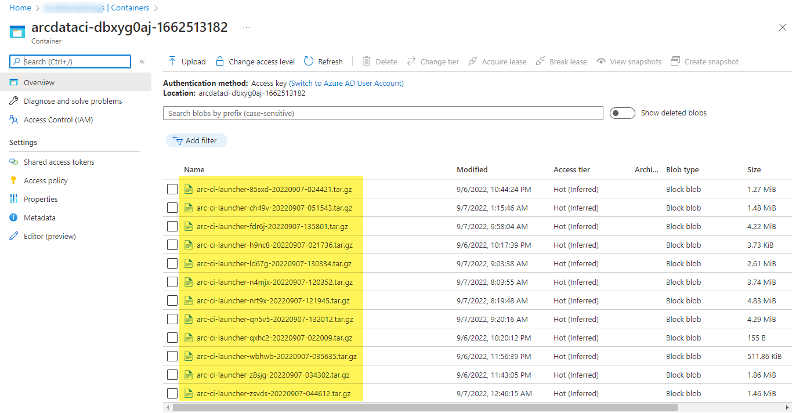The width and height of the screenshot is (803, 413).
Task: Collapse the left sidebar with chevron
Action: pos(142,61)
